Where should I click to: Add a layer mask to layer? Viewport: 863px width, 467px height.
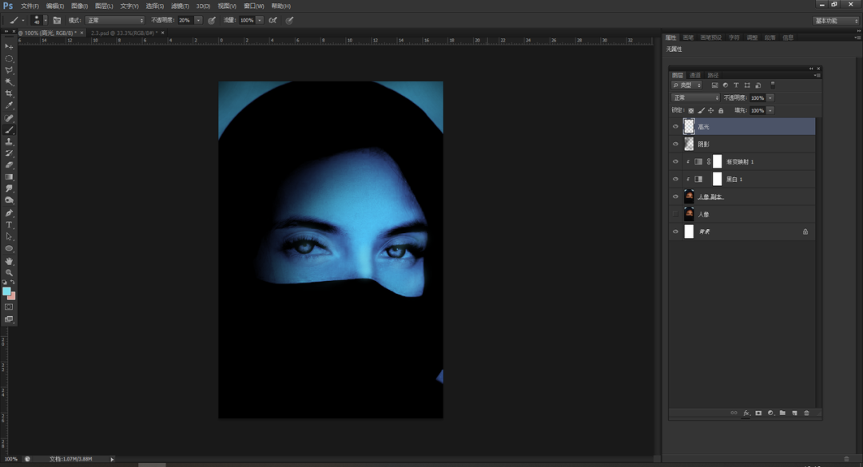pos(758,413)
